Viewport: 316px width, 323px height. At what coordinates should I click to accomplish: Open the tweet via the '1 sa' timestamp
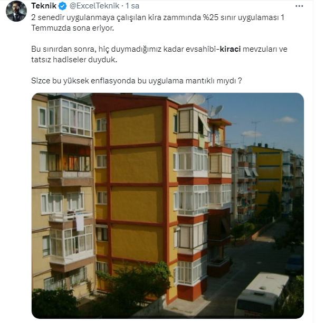coord(132,6)
